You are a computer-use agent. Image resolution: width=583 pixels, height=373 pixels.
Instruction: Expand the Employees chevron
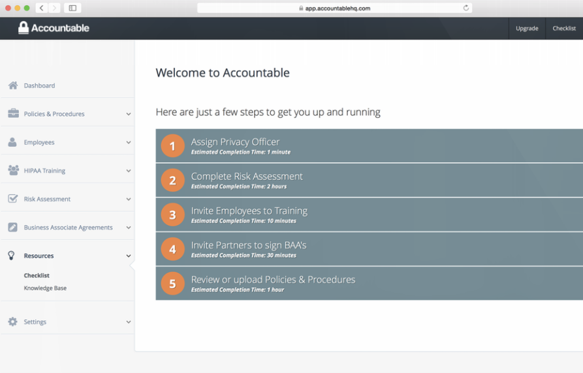click(x=128, y=142)
